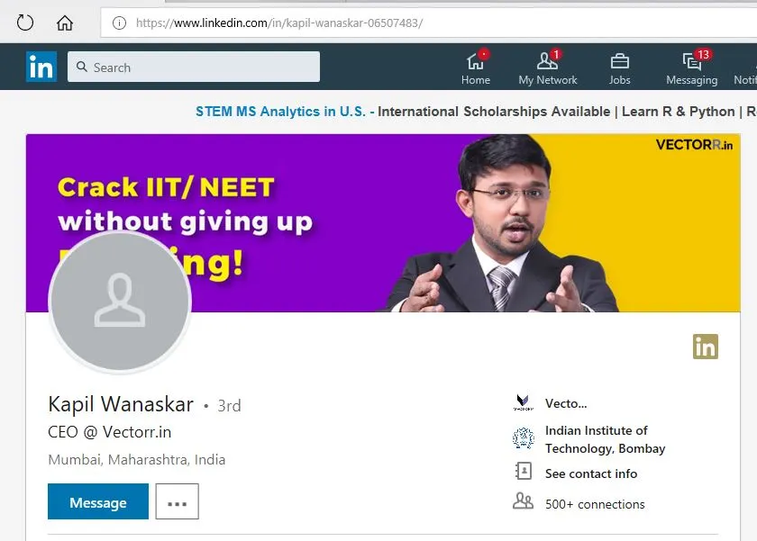This screenshot has width=757, height=541.
Task: View the 500+ connections link
Action: 595,504
